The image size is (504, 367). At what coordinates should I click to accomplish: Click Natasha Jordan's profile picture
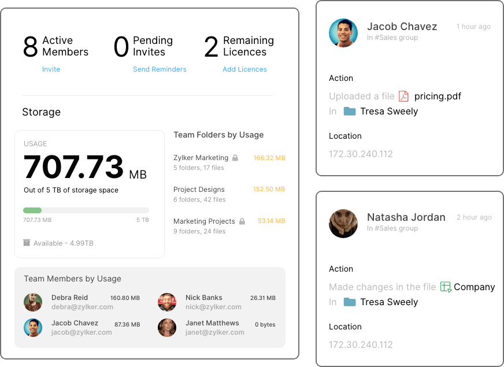pyautogui.click(x=343, y=224)
